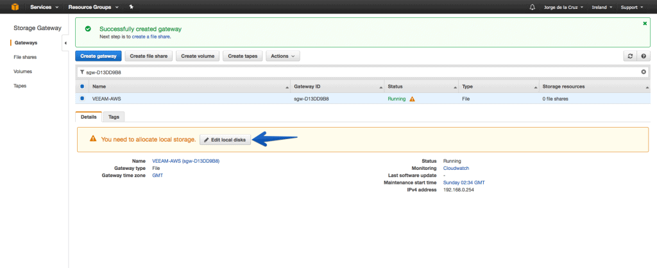The width and height of the screenshot is (657, 268).
Task: Refresh the gateway list
Action: 630,56
